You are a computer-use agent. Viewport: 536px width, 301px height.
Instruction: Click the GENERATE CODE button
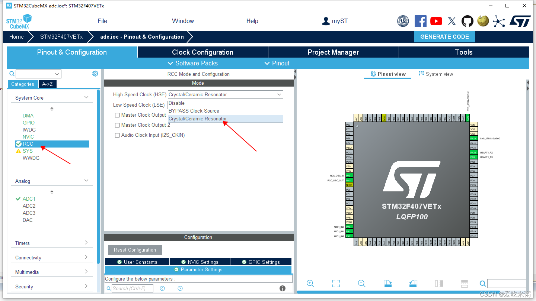pyautogui.click(x=444, y=36)
